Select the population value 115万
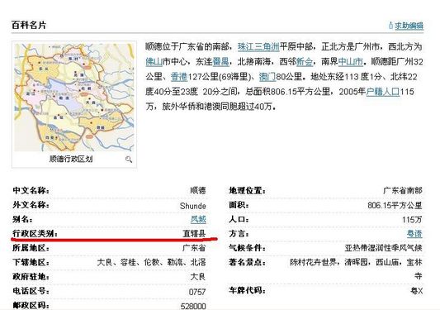 point(412,220)
